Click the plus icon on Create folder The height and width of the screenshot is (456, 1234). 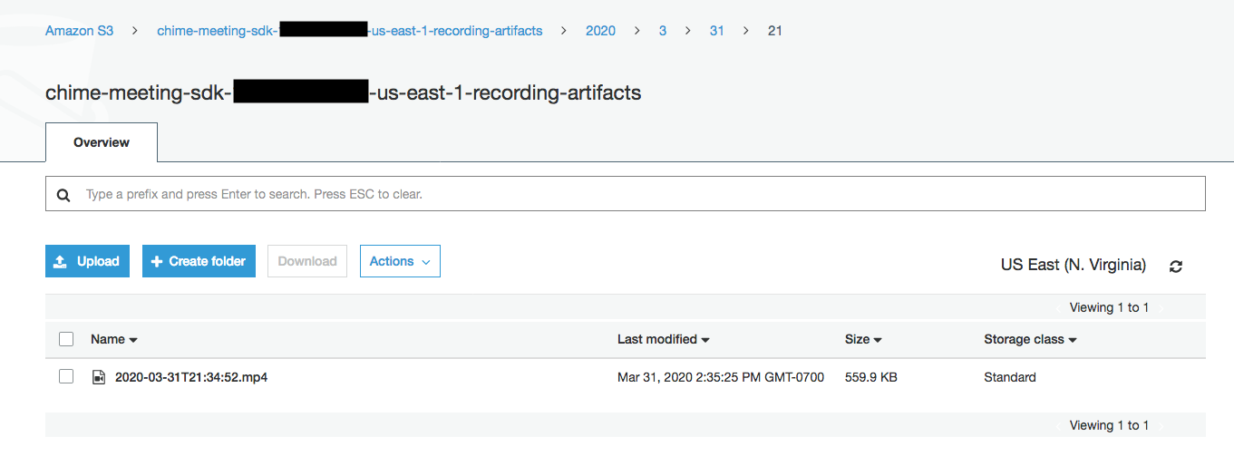[x=157, y=261]
